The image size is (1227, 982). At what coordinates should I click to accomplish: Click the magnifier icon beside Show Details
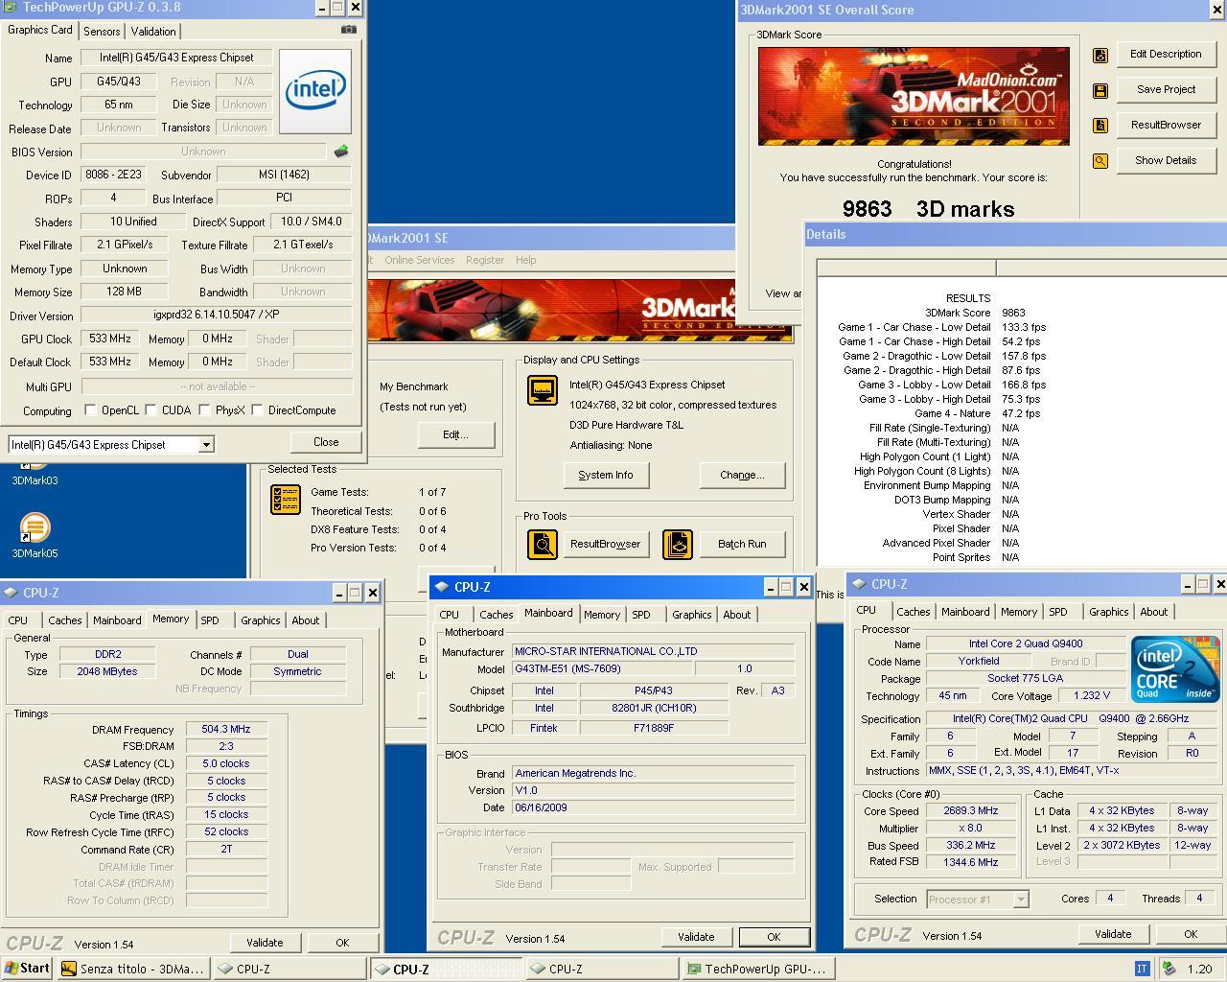pyautogui.click(x=1100, y=161)
